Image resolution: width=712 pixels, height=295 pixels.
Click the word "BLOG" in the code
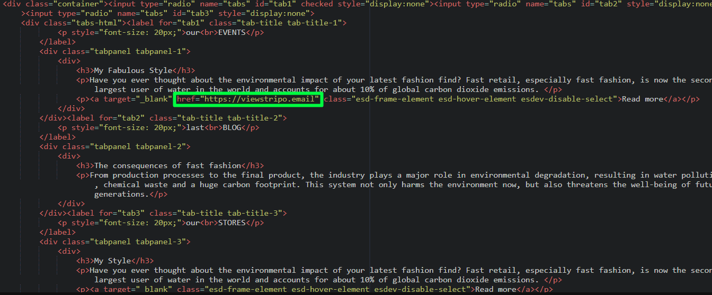tap(232, 127)
